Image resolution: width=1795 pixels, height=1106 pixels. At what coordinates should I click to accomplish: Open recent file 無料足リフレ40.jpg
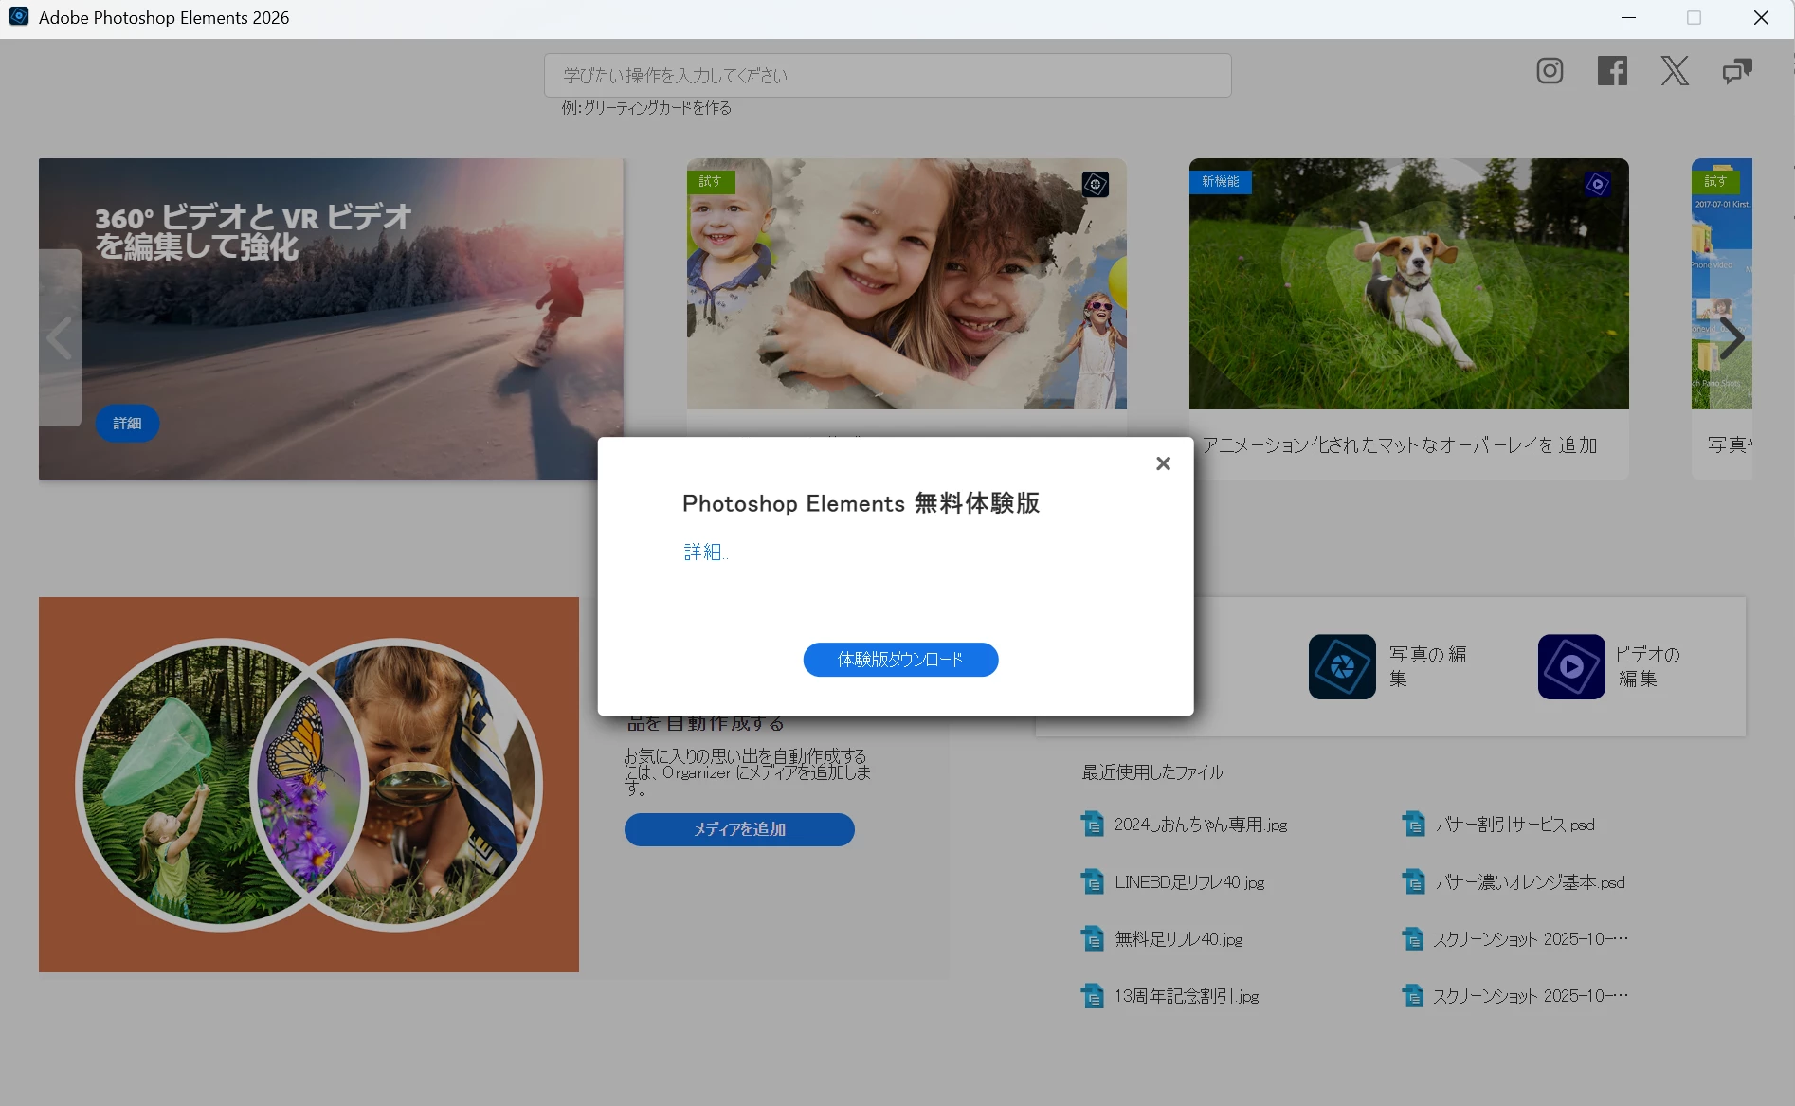(1178, 939)
